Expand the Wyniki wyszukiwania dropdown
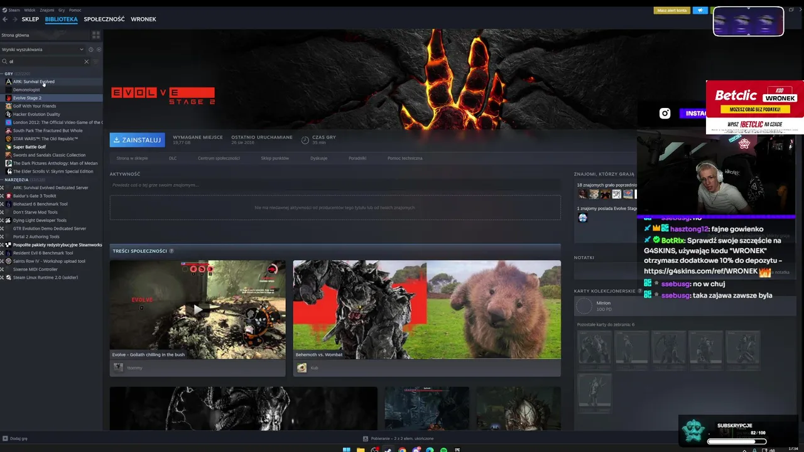Screen dimensions: 804x452 click(81, 50)
